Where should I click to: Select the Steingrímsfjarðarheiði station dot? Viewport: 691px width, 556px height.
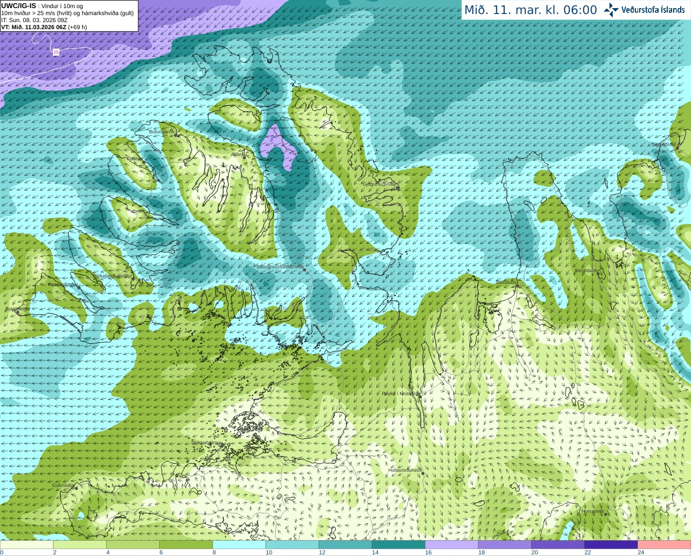[304, 269]
